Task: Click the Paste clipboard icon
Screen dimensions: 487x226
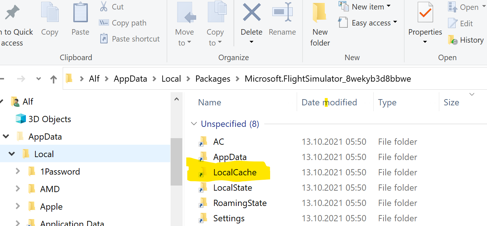Action: (81, 13)
